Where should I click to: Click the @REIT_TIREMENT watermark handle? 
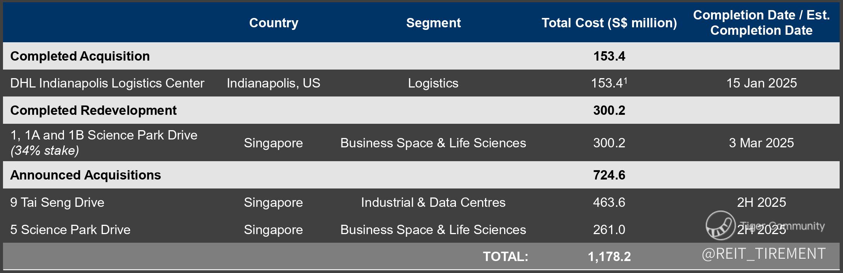(763, 254)
